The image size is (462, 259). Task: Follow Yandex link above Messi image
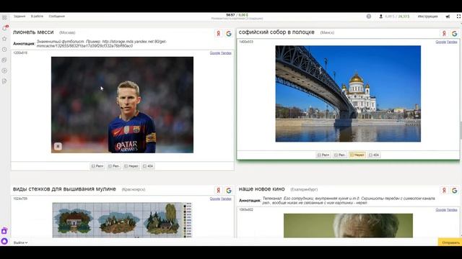click(x=226, y=53)
